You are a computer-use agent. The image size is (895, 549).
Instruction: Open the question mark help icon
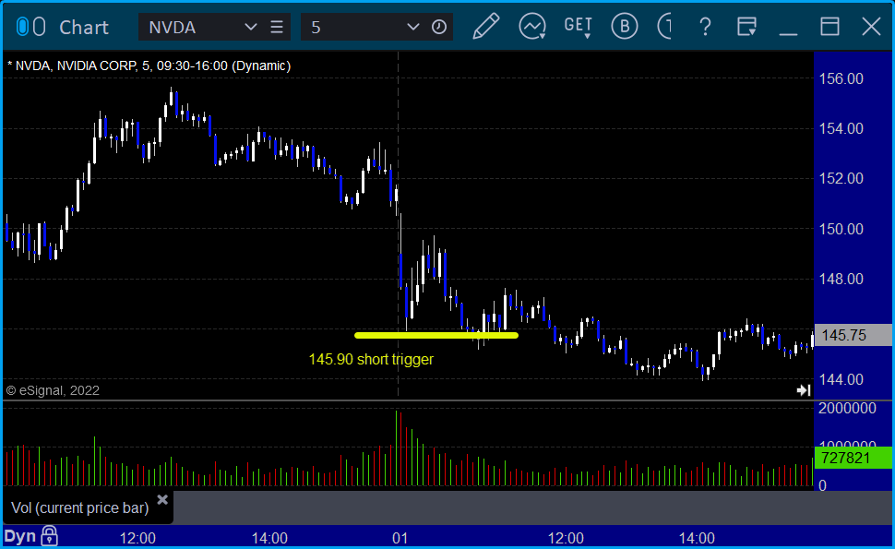[706, 27]
